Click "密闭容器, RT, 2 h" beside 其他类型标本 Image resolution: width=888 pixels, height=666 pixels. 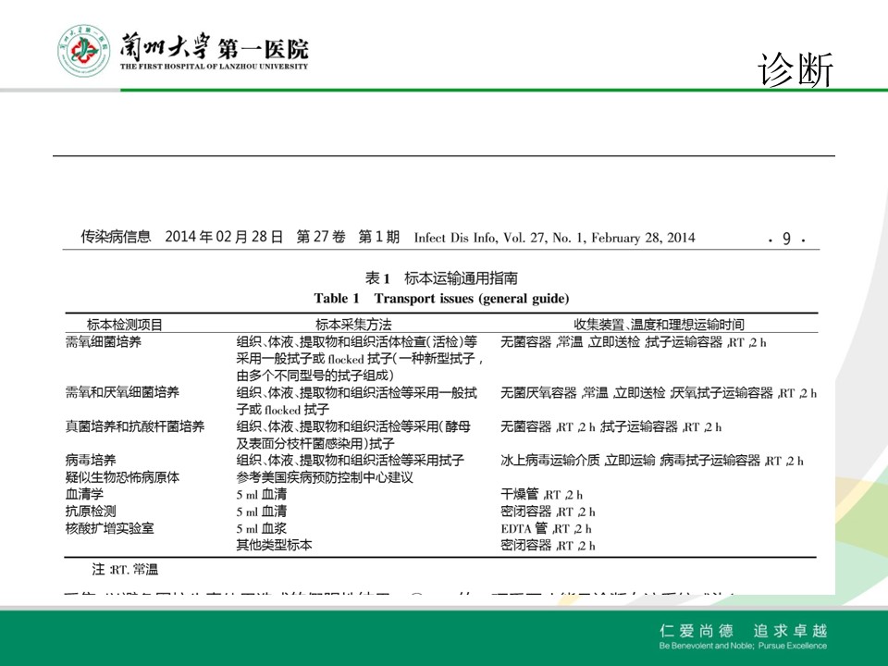(548, 546)
